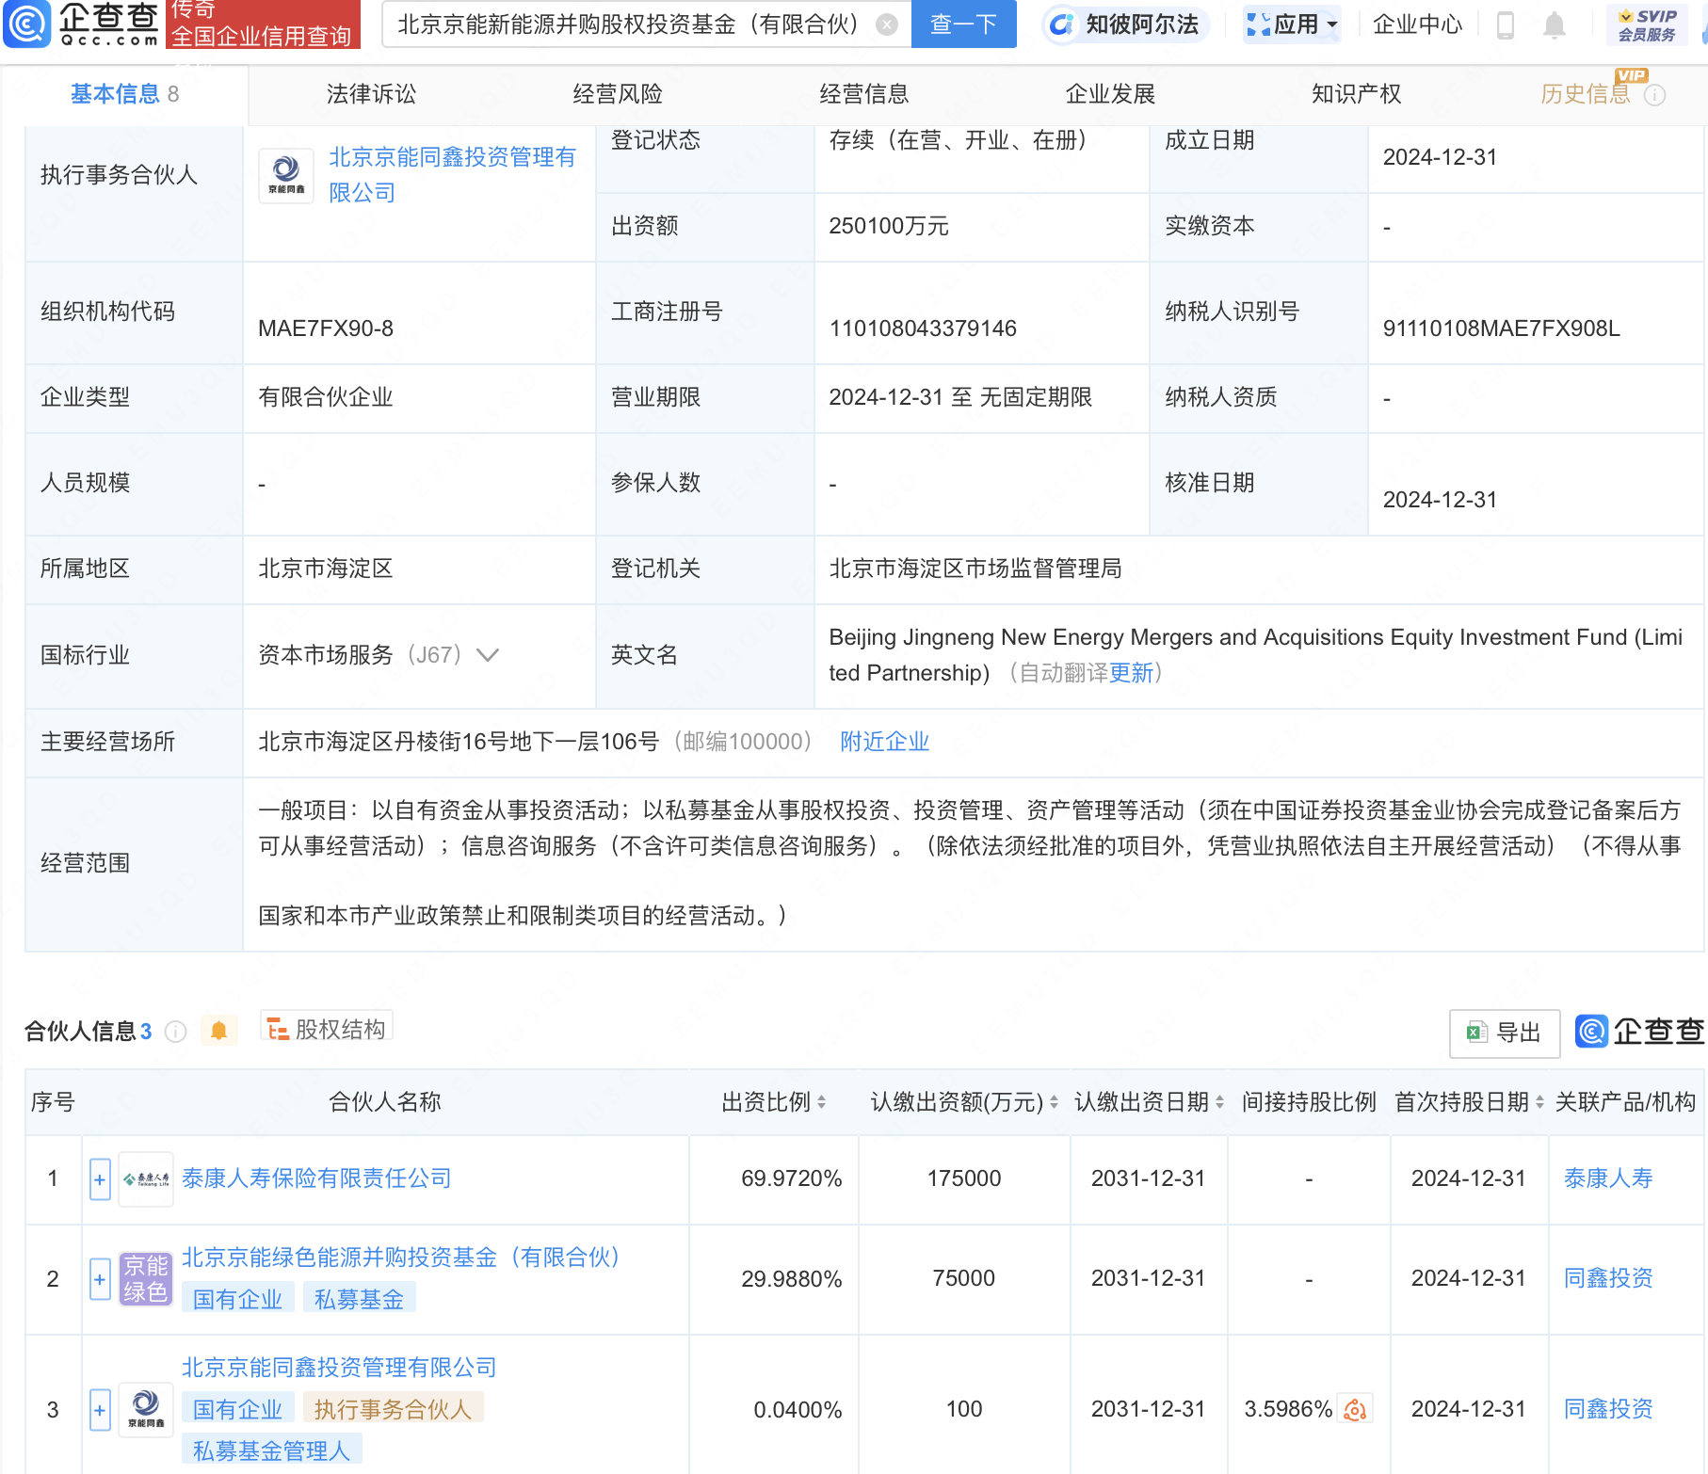Switch to 知识产权 tab
Image resolution: width=1708 pixels, height=1474 pixels.
click(1357, 94)
